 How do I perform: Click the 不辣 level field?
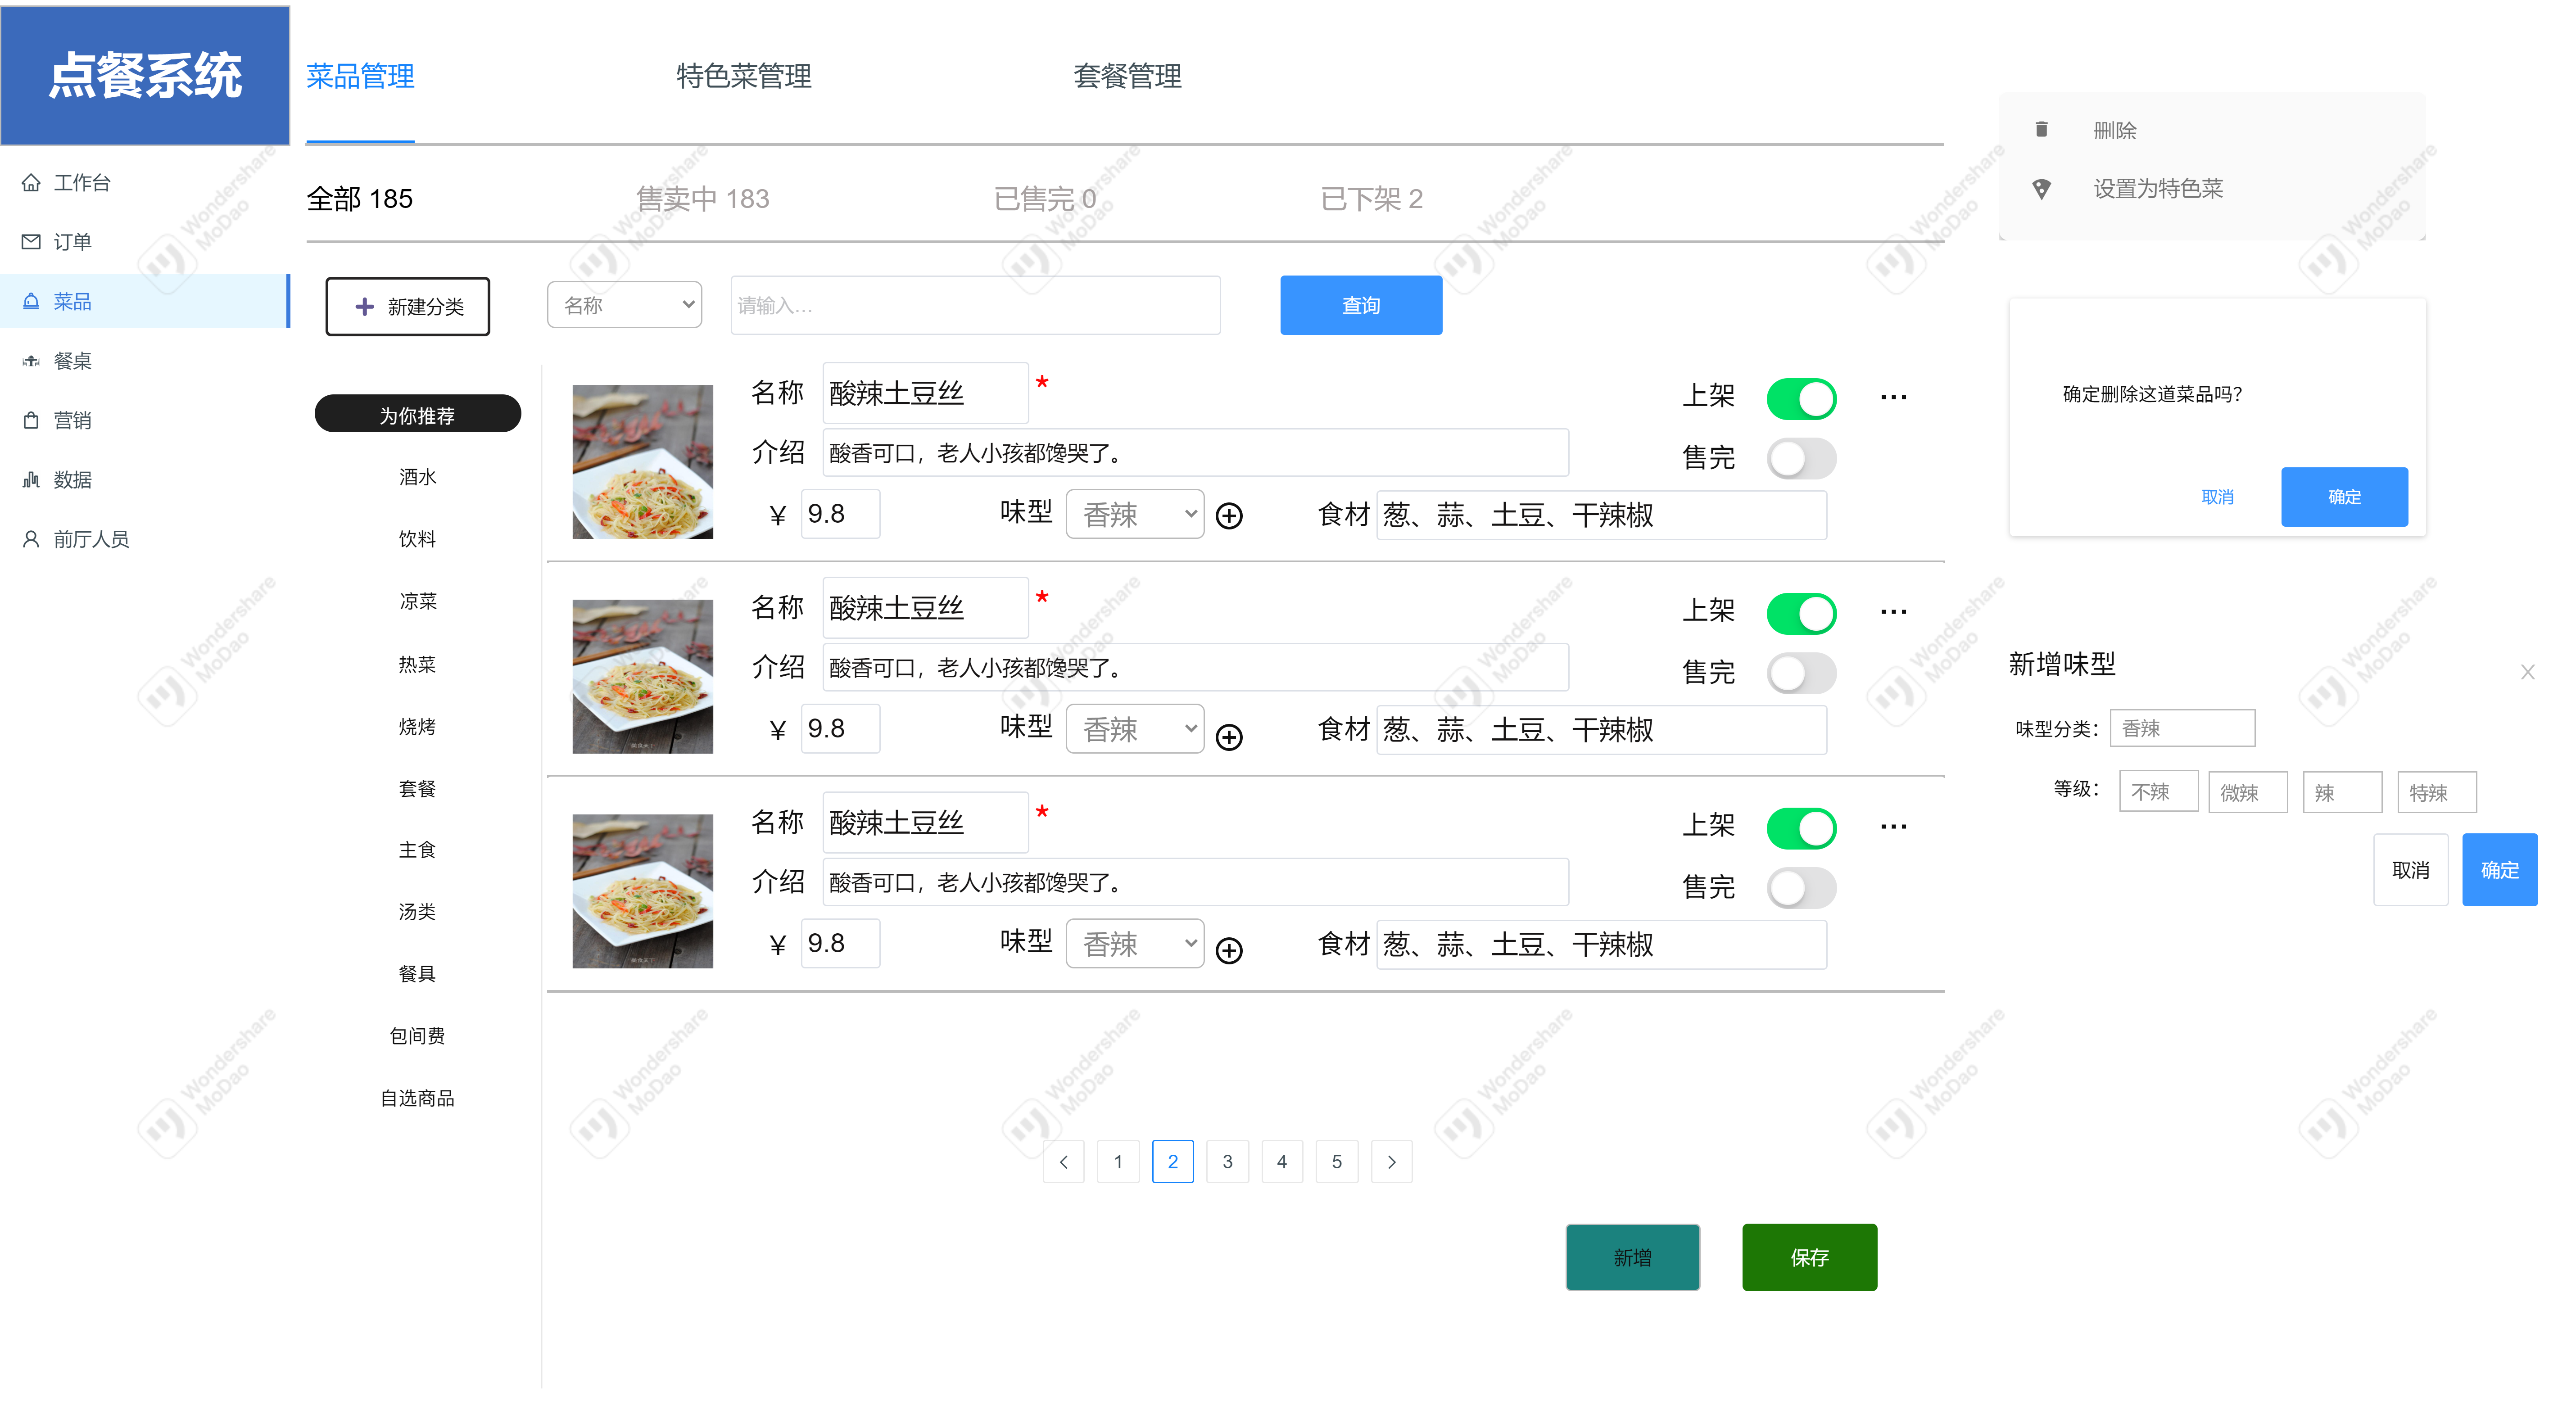coord(2158,792)
